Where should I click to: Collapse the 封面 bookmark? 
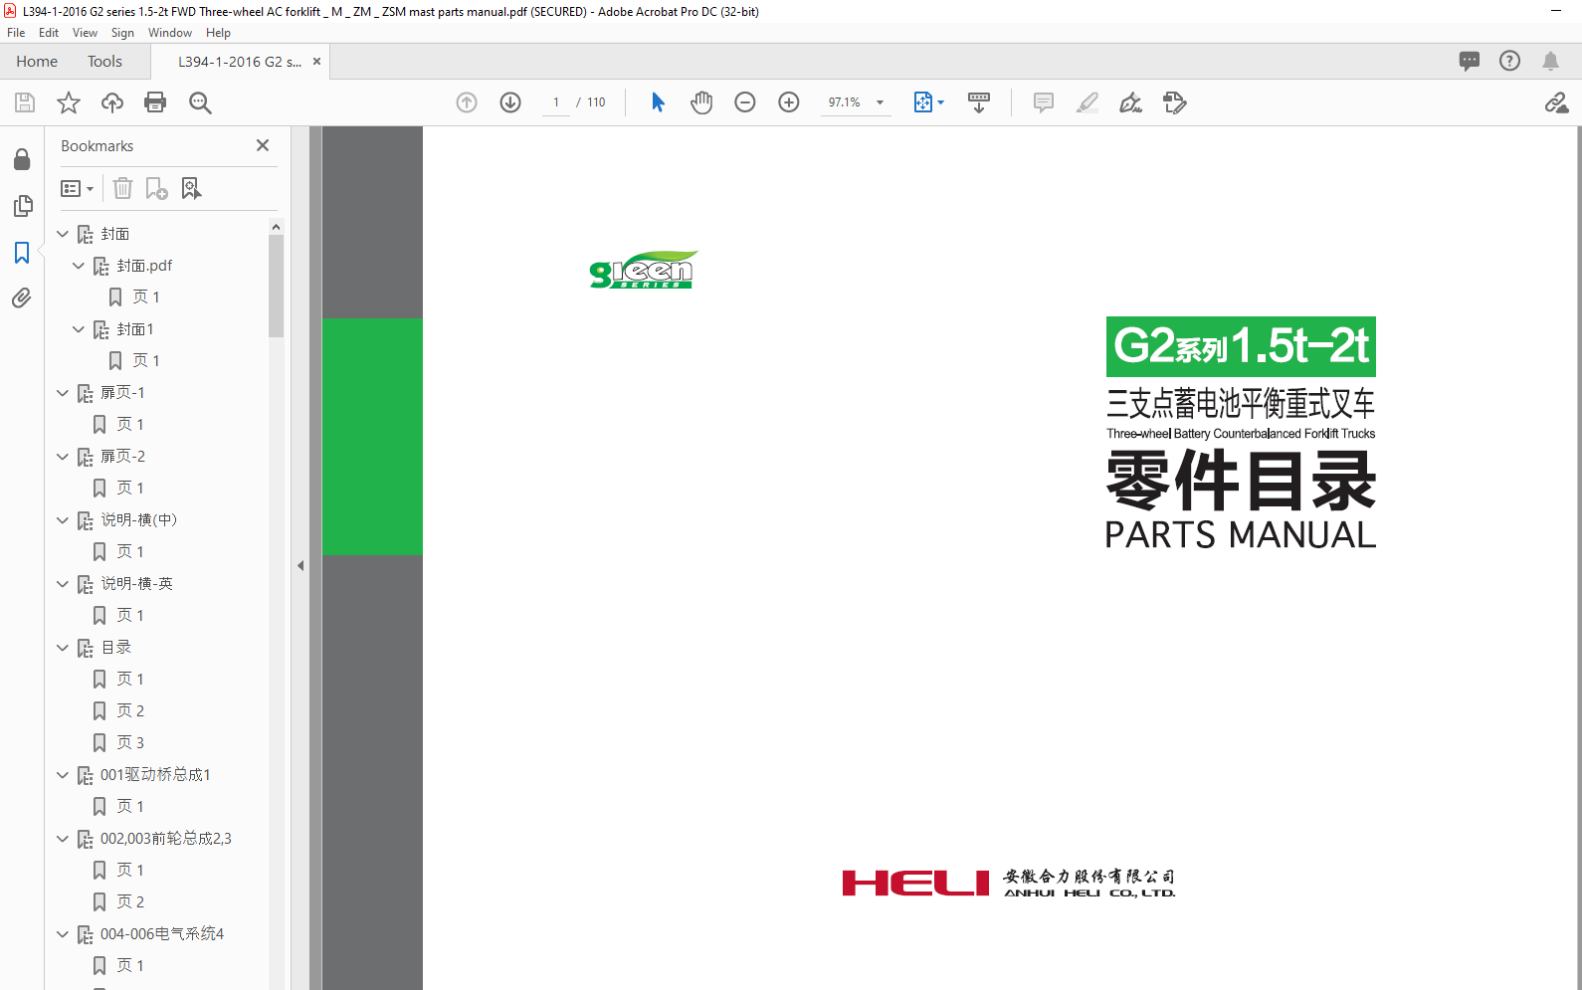63,234
